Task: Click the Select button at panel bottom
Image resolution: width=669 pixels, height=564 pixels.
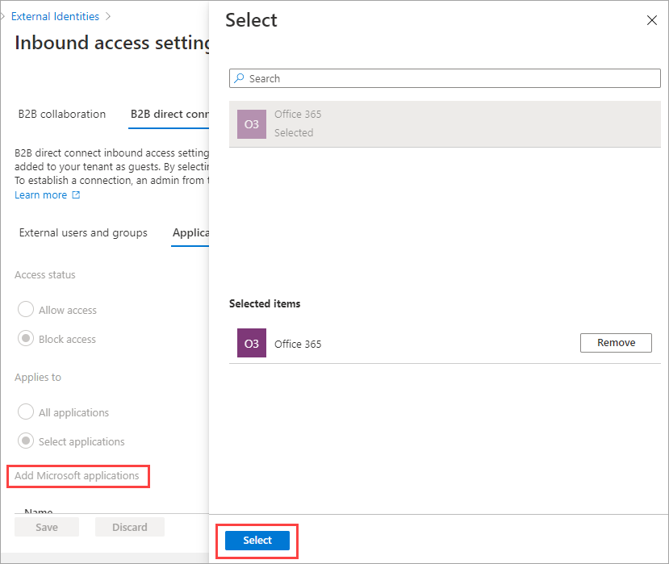Action: click(x=257, y=540)
